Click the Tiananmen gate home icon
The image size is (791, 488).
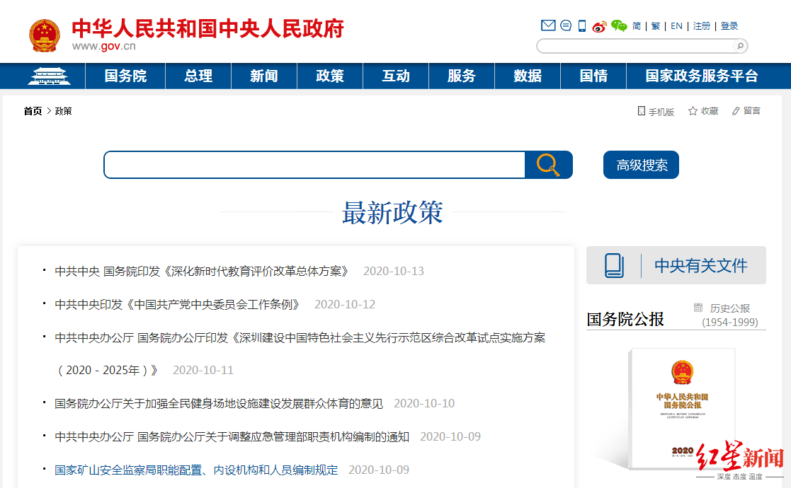pyautogui.click(x=49, y=76)
